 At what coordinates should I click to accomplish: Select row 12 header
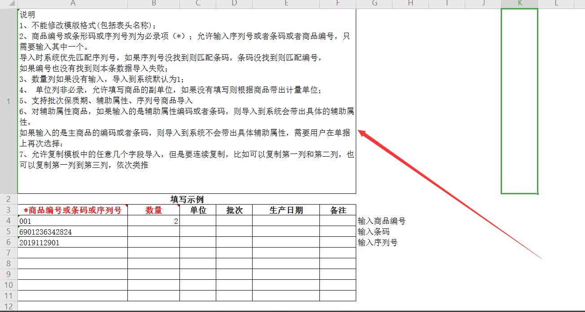(x=9, y=306)
